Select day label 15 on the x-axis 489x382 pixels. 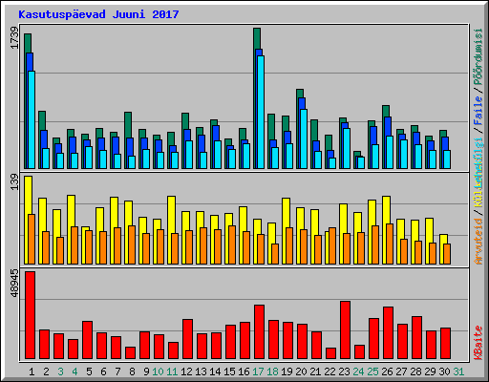click(229, 371)
